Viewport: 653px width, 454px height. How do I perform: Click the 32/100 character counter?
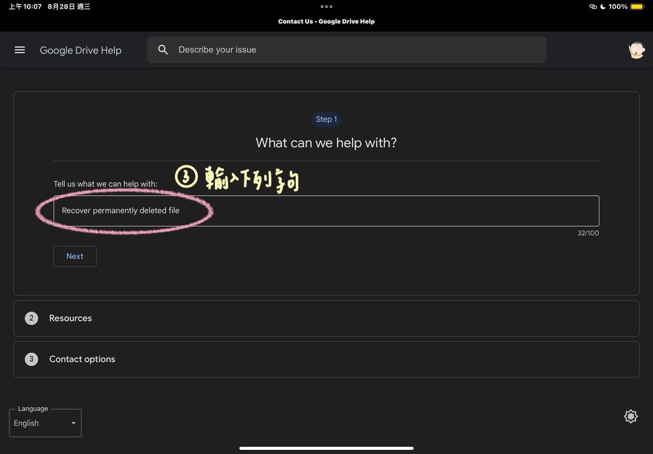[x=588, y=233]
